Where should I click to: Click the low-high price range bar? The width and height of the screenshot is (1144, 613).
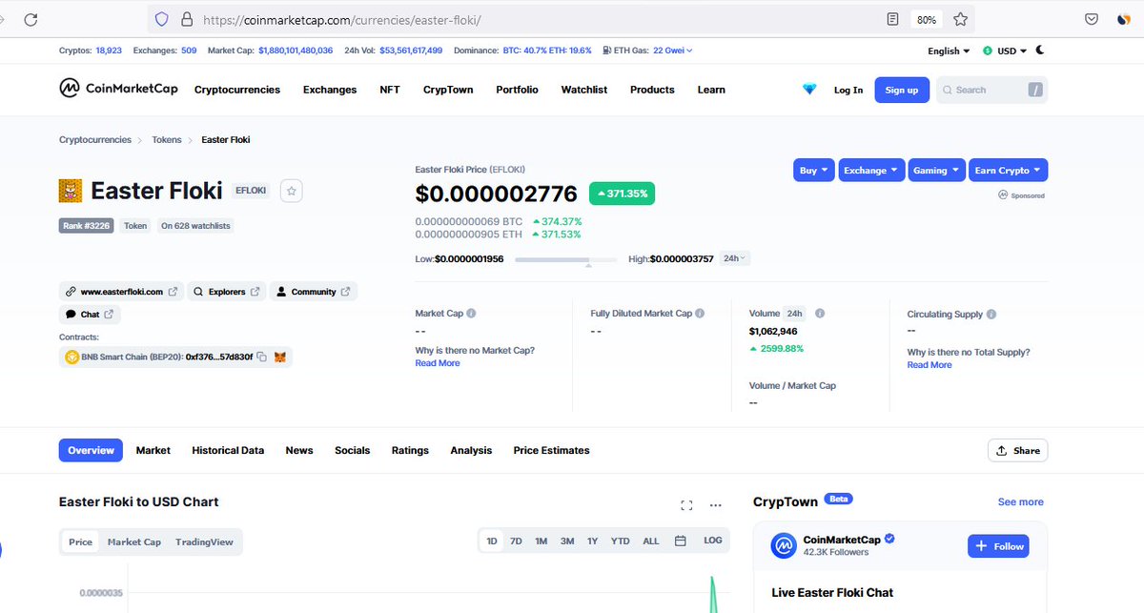coord(566,259)
